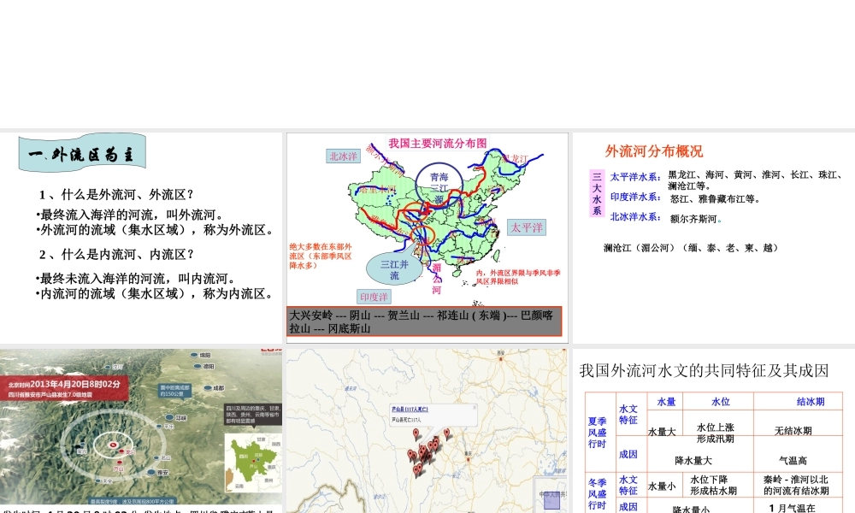Select the 水位上涨形成汛期 cell
Viewport: 855px width, 513px height.
[x=716, y=433]
